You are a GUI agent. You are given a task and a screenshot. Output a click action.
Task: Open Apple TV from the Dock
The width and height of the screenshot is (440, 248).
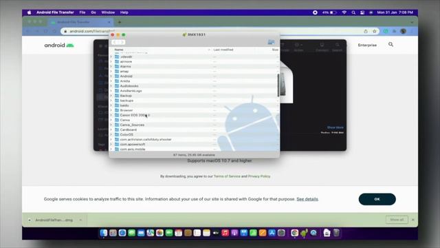coord(216,233)
